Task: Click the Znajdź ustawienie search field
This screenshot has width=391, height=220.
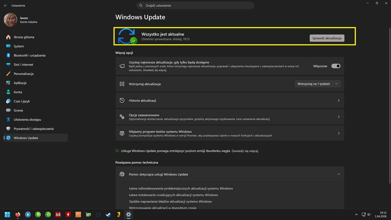Action: click(195, 5)
